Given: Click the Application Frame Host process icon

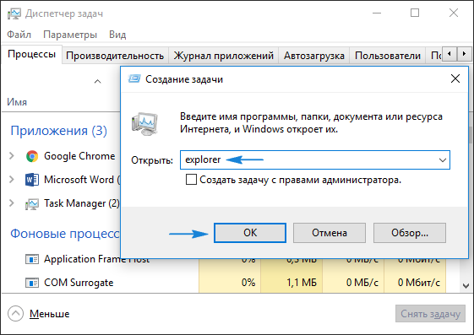Looking at the screenshot, I should (x=32, y=259).
